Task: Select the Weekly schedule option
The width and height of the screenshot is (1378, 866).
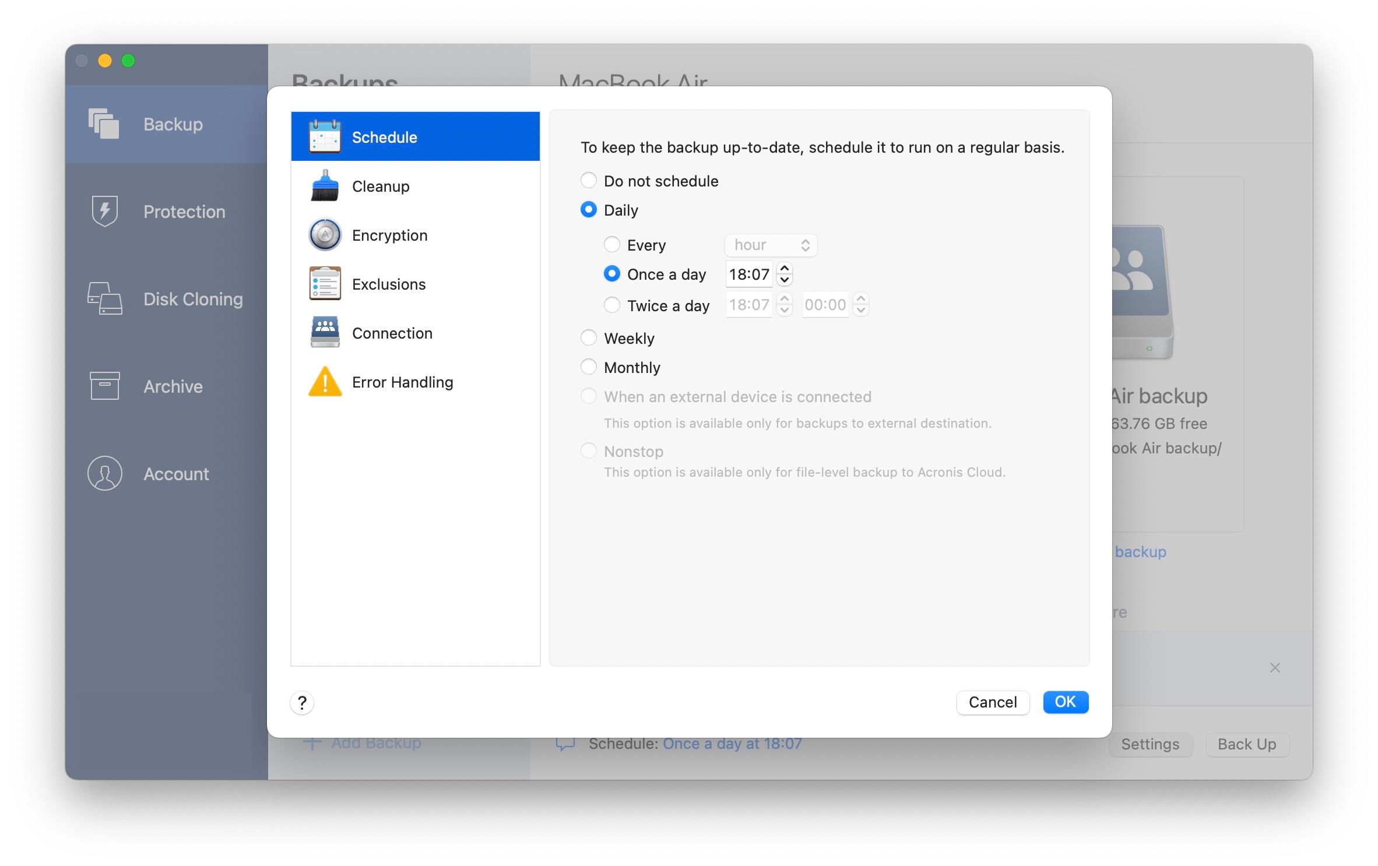Action: pos(589,336)
